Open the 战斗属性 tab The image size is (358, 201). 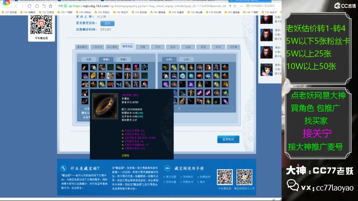click(112, 47)
